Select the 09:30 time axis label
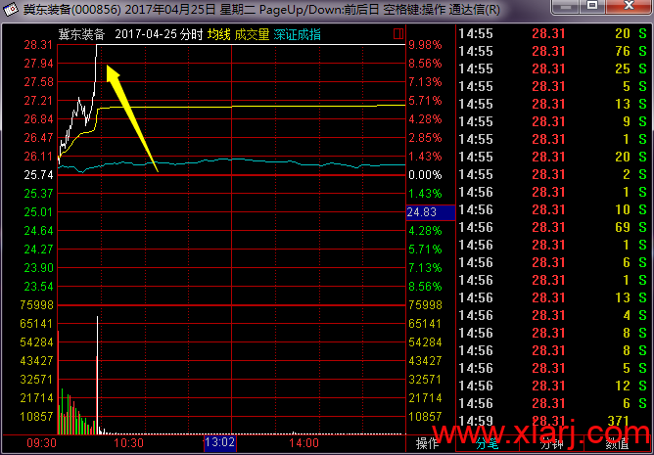This screenshot has height=455, width=654. click(41, 443)
